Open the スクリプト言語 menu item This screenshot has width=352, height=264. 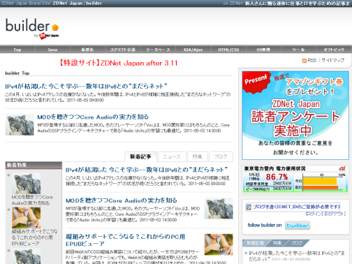click(x=123, y=50)
